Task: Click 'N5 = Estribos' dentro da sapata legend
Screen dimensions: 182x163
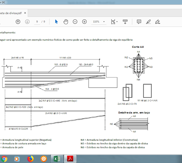Action: pos(114,143)
